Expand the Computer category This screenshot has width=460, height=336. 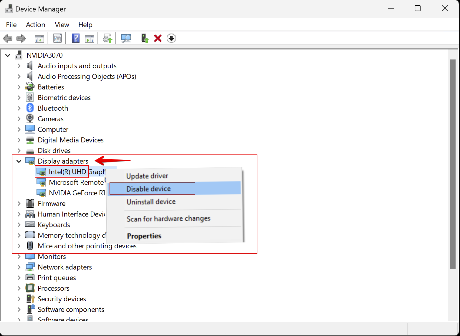(x=19, y=129)
